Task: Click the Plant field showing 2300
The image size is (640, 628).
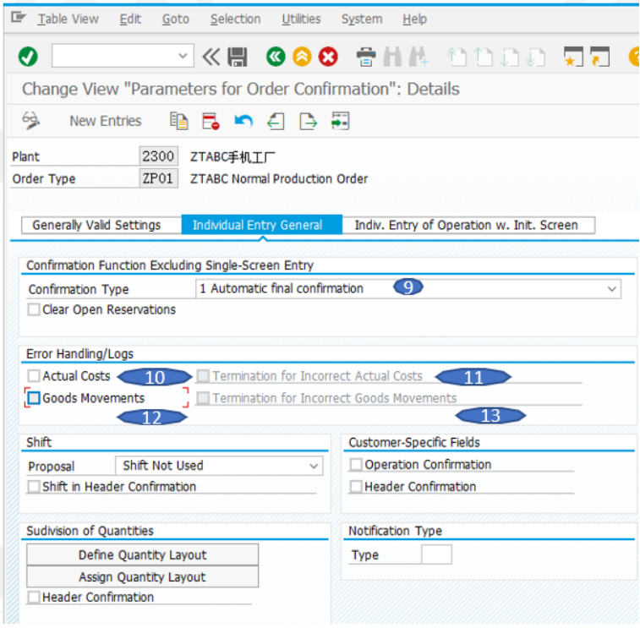Action: [158, 156]
